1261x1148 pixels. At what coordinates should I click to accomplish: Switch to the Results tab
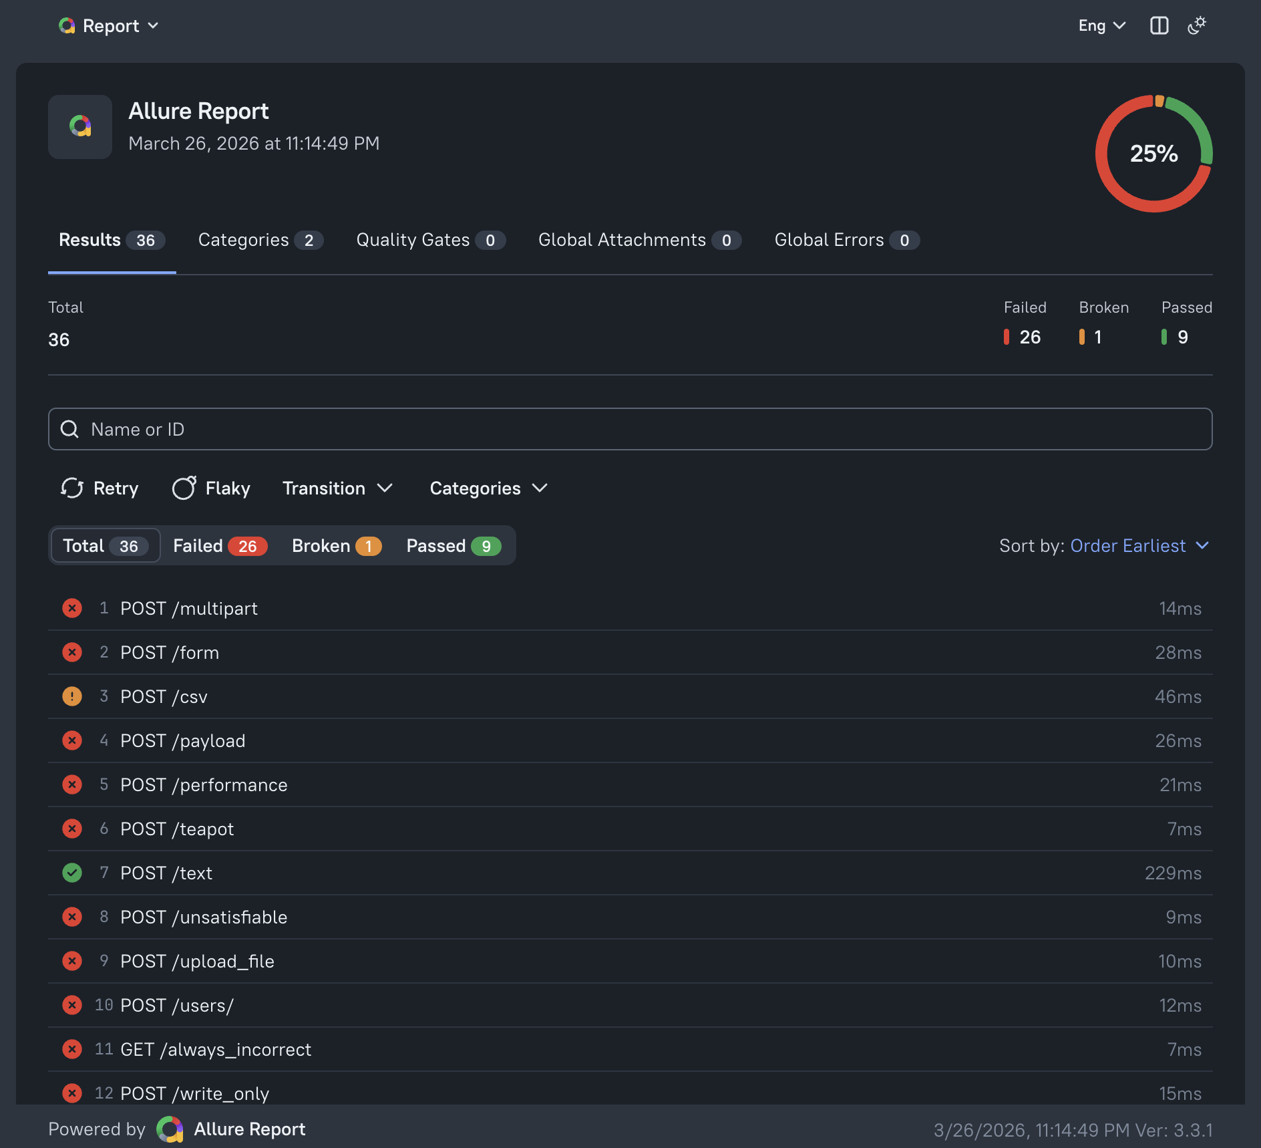tap(112, 240)
